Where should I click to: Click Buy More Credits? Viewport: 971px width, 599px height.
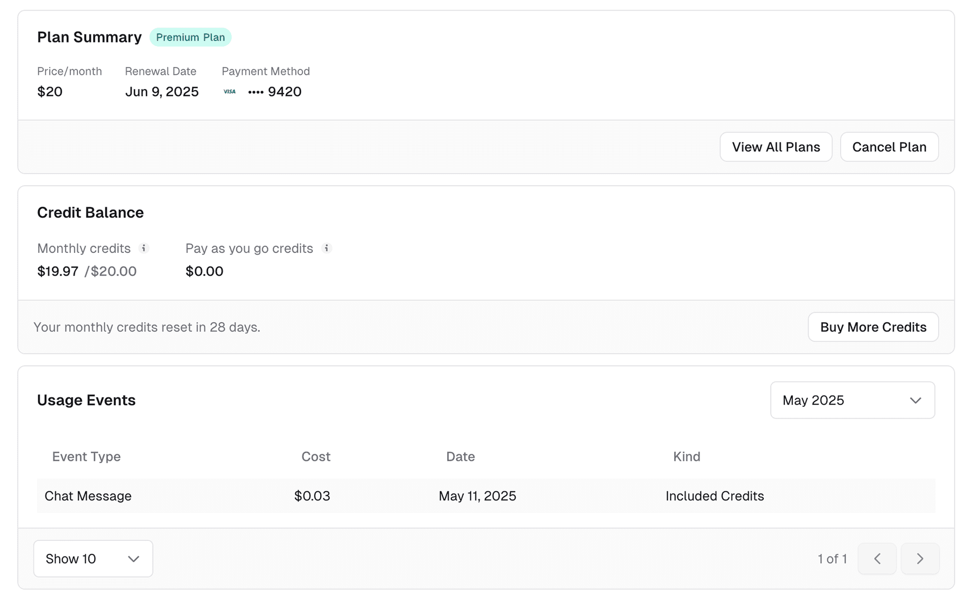click(x=873, y=327)
